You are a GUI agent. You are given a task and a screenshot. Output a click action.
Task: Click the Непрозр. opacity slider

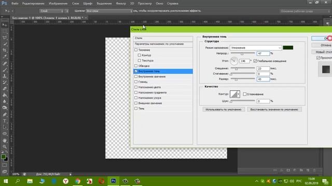(243, 54)
